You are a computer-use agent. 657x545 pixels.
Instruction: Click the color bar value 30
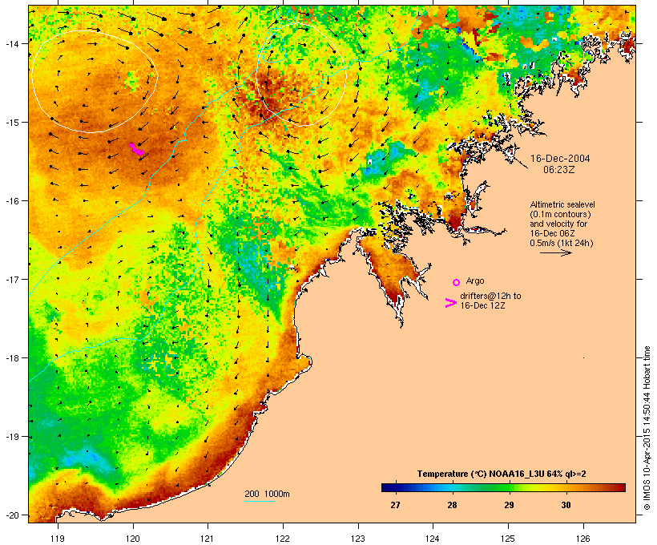tap(566, 505)
